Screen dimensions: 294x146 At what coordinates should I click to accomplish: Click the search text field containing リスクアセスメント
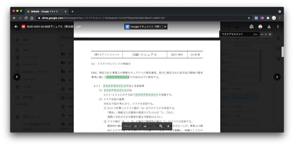click(235, 34)
